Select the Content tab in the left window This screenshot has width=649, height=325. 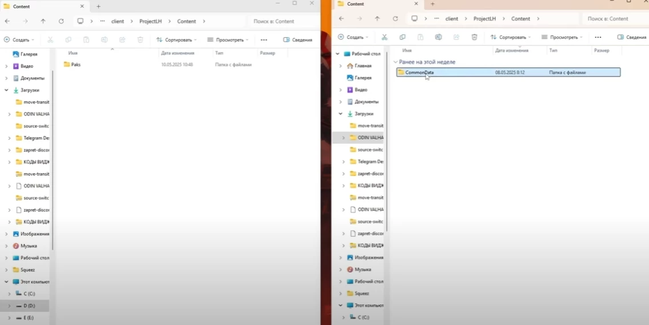coord(40,6)
